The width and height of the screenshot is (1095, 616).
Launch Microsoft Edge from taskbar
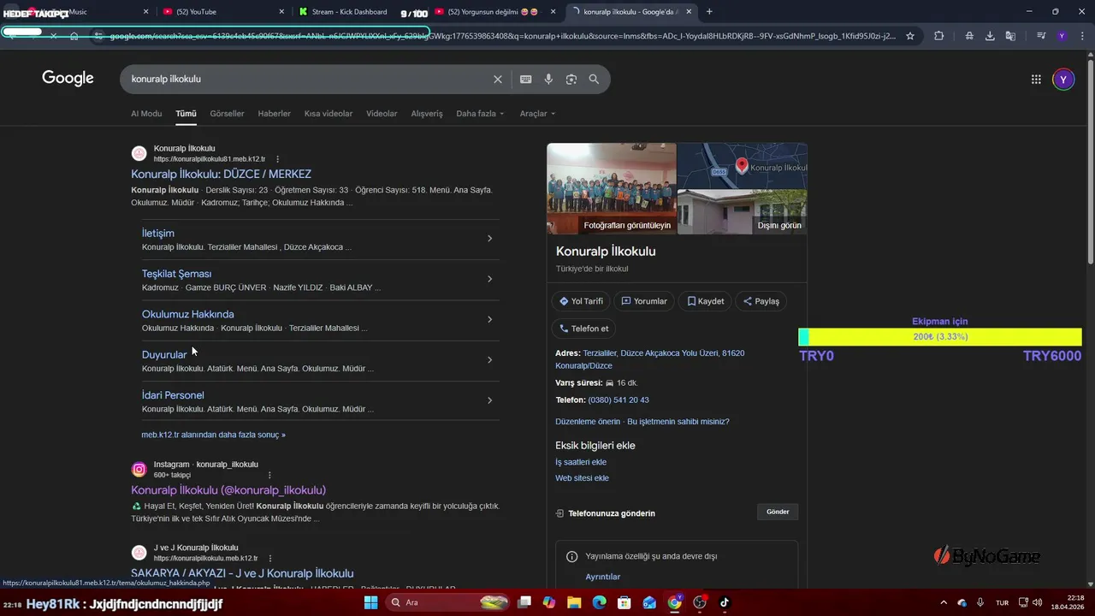599,602
